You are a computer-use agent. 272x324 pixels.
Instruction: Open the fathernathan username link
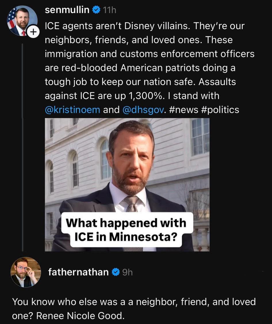click(x=78, y=272)
